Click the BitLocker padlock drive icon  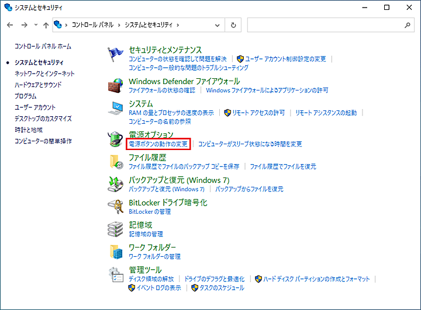pyautogui.click(x=115, y=207)
